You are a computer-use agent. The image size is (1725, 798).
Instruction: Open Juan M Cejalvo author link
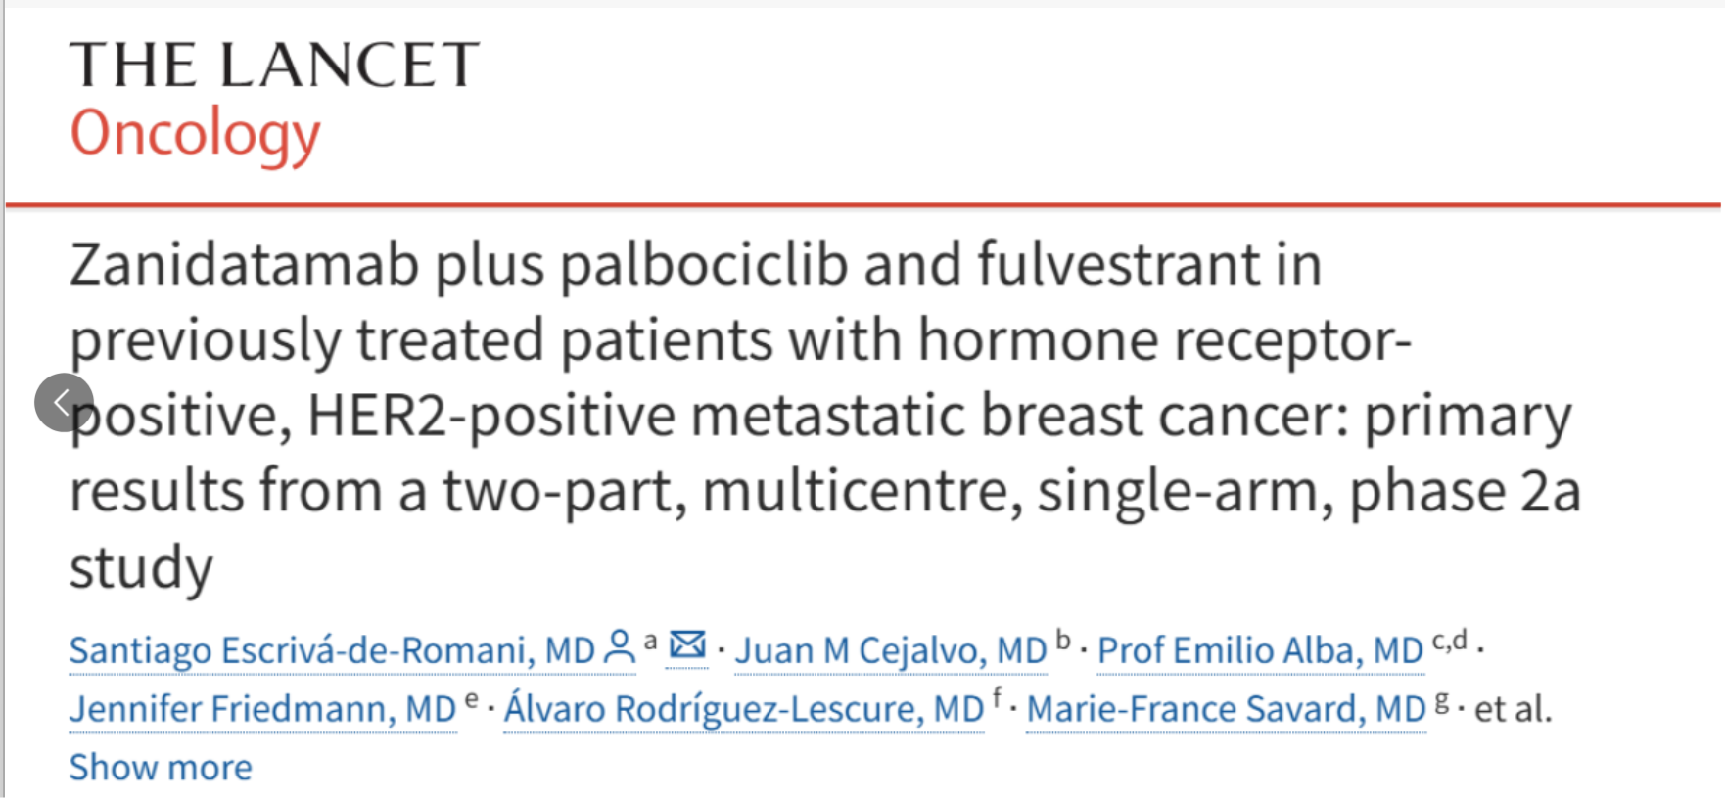[x=891, y=650]
